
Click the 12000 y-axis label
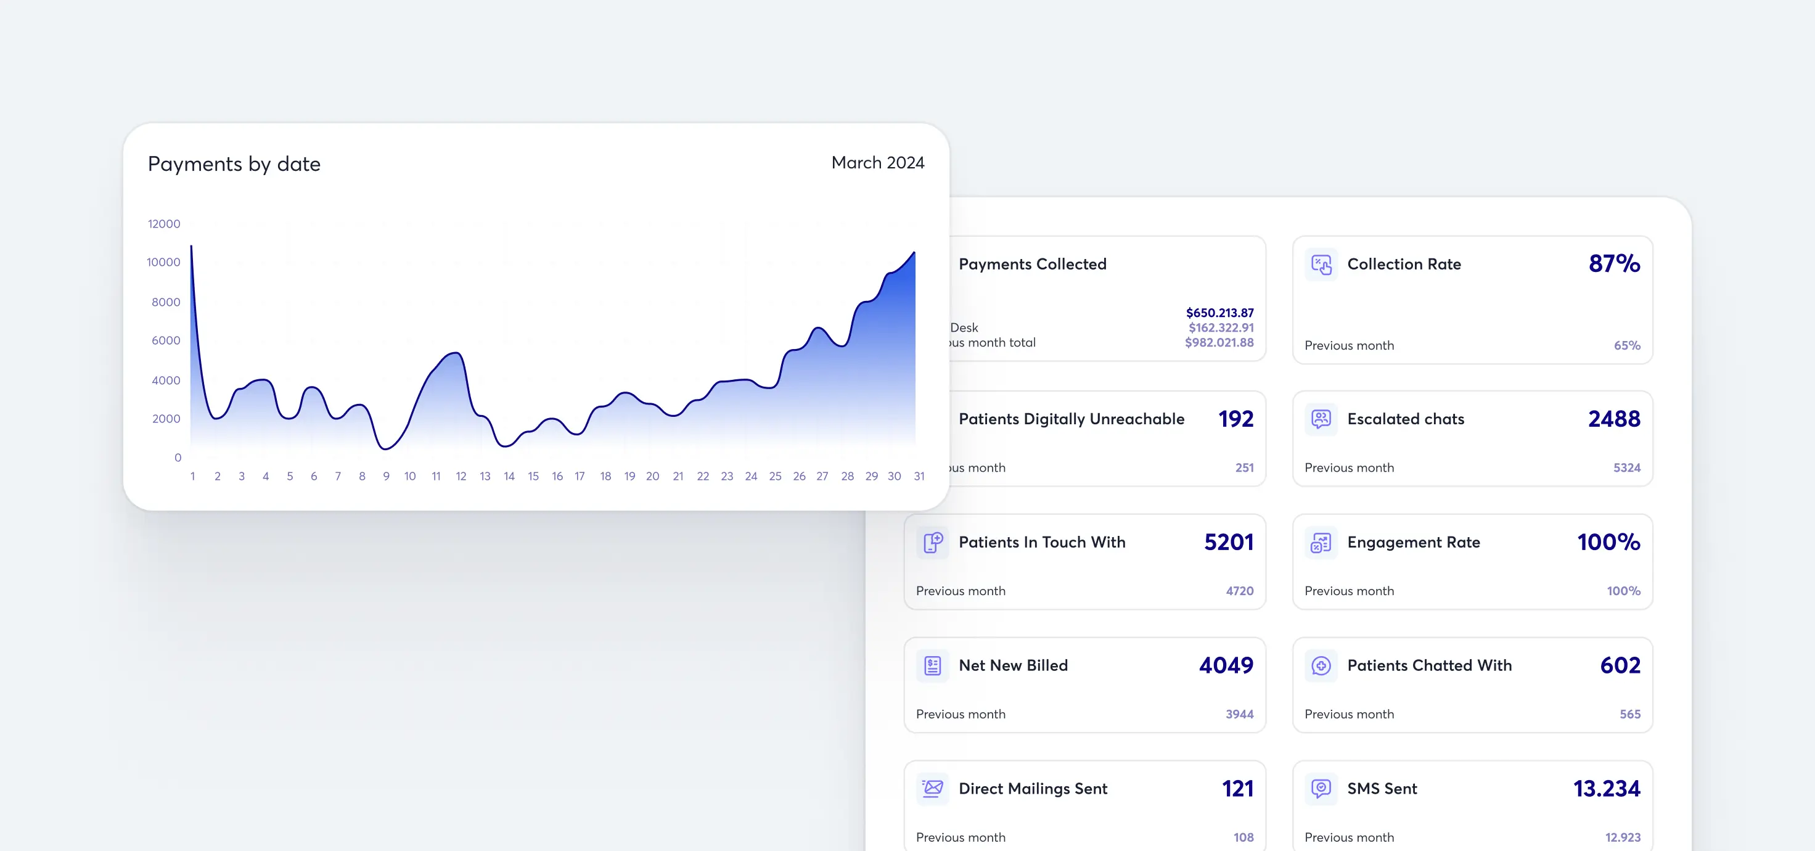pos(163,224)
